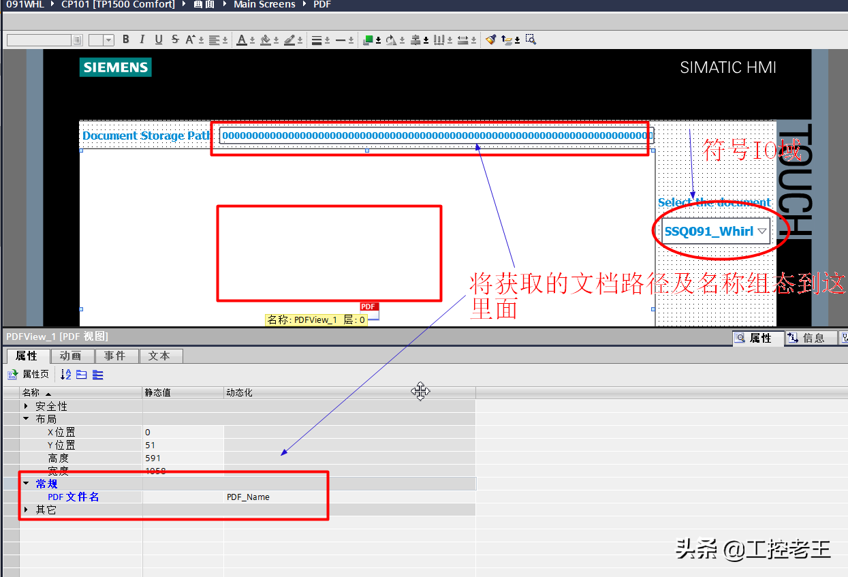
Task: Click the background fill color bucket icon
Action: tap(266, 40)
